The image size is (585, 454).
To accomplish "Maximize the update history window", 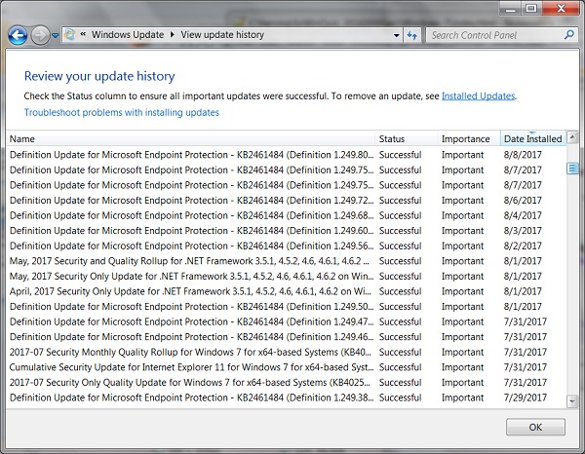I will [531, 8].
